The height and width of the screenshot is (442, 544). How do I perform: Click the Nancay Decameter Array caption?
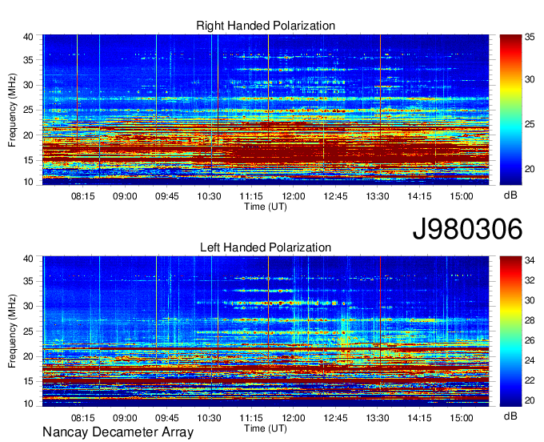[118, 432]
